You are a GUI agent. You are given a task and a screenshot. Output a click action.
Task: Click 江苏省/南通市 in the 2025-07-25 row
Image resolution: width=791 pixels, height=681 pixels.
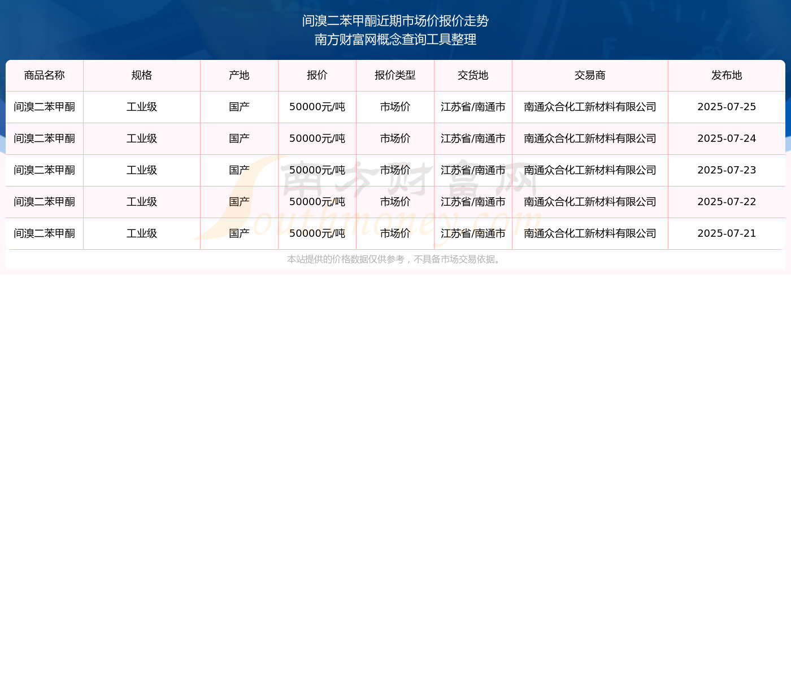pos(473,107)
